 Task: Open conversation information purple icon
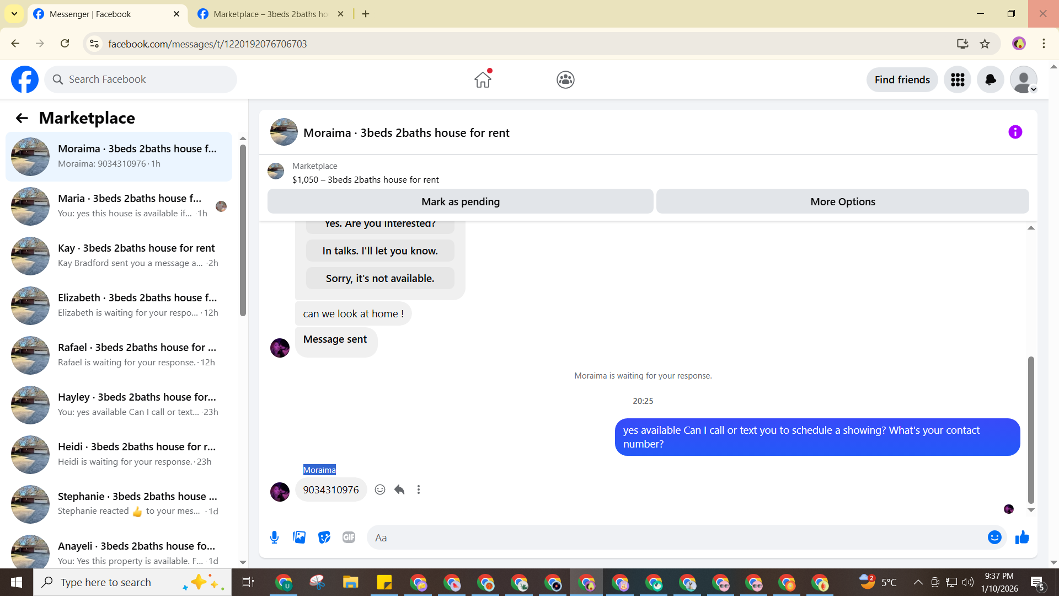pos(1015,132)
